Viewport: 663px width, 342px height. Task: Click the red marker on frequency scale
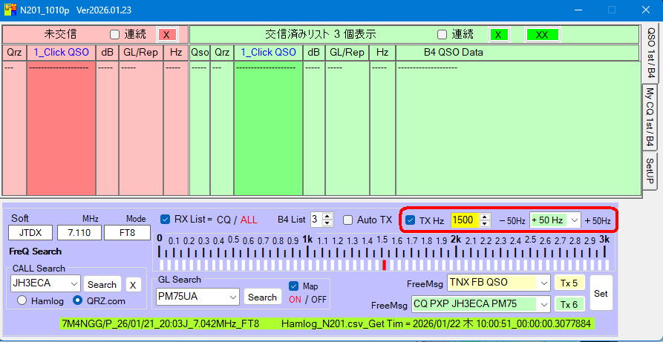coord(384,265)
